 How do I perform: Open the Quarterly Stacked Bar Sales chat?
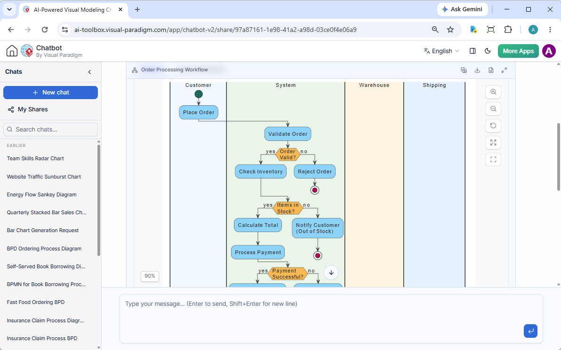click(x=47, y=212)
